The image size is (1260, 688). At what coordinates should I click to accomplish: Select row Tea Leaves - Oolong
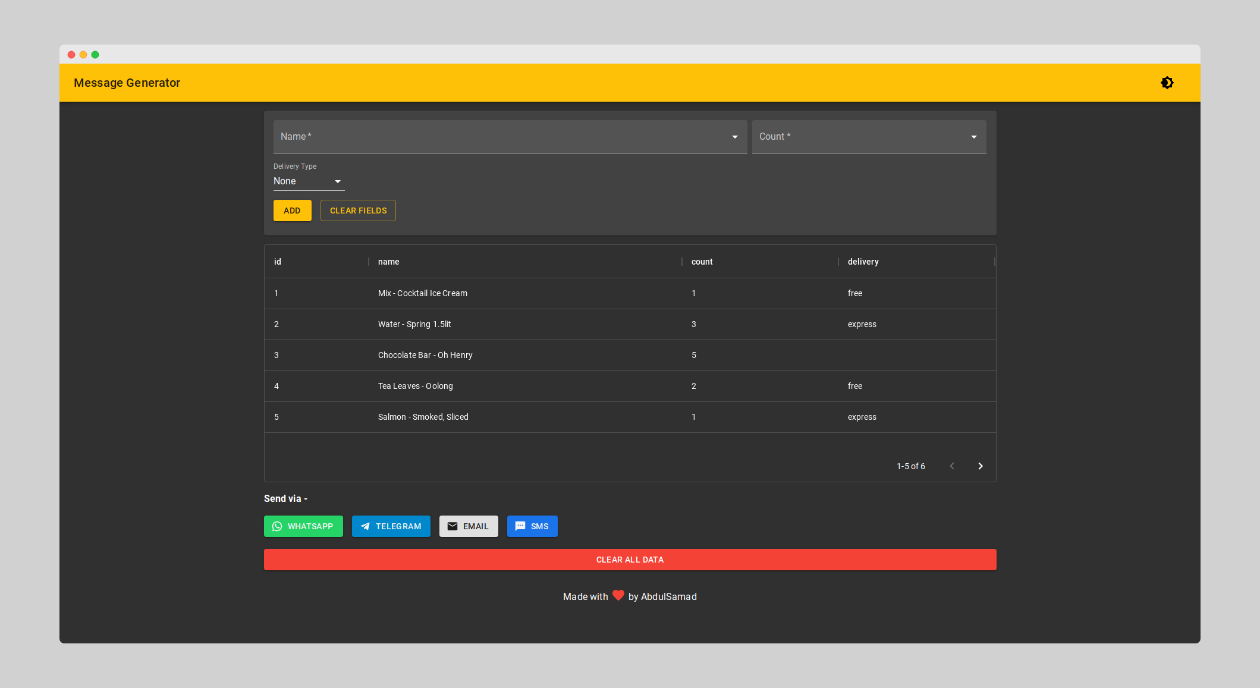(x=630, y=386)
